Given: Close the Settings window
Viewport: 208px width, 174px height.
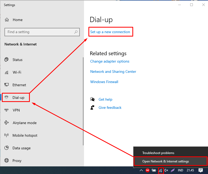Looking at the screenshot, I should (x=203, y=5).
